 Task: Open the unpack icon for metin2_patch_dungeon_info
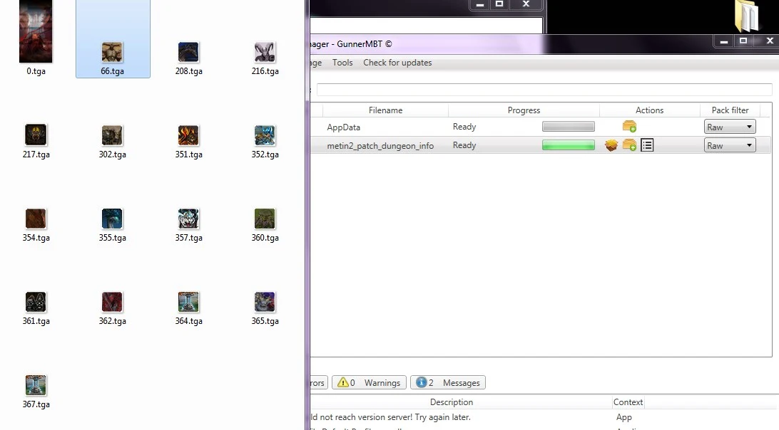611,145
